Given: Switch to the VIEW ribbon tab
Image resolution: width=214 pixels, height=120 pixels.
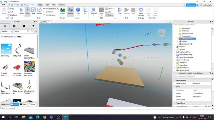Looking at the screenshot, I should point(54,5).
